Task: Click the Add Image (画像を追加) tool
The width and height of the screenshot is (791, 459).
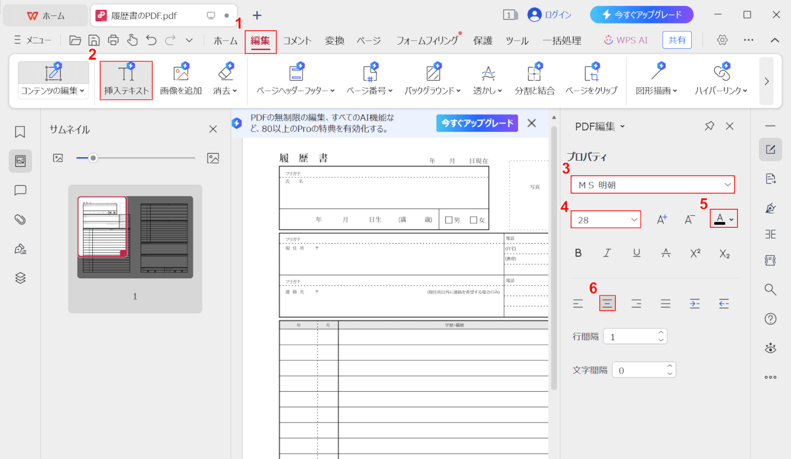Action: 181,80
